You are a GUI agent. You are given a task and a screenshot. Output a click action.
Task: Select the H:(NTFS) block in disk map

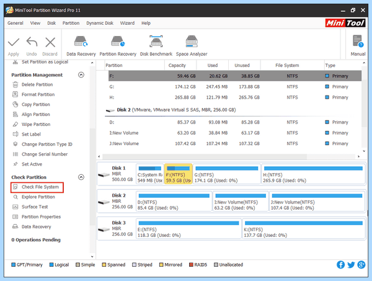coord(313,174)
